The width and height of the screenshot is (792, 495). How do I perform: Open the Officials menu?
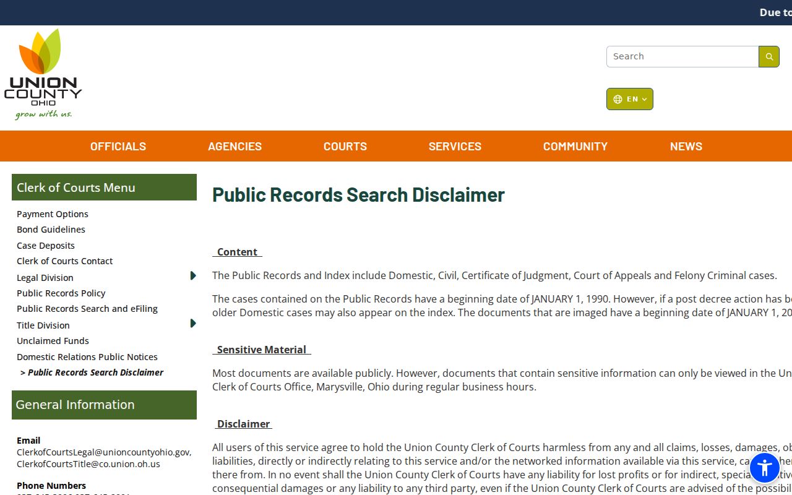tap(118, 147)
